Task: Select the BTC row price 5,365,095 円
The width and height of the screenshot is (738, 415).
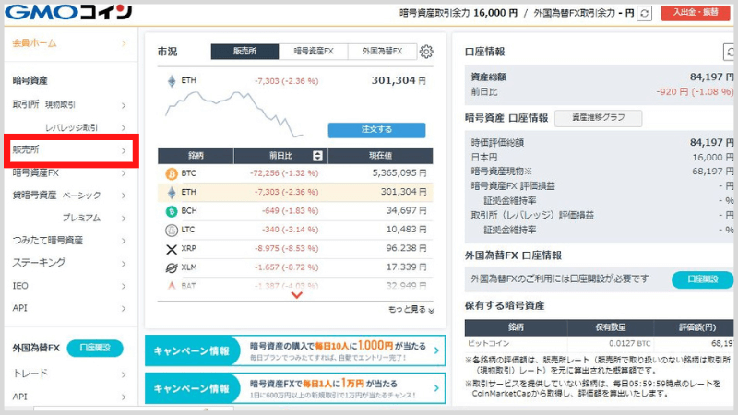Action: pos(399,173)
